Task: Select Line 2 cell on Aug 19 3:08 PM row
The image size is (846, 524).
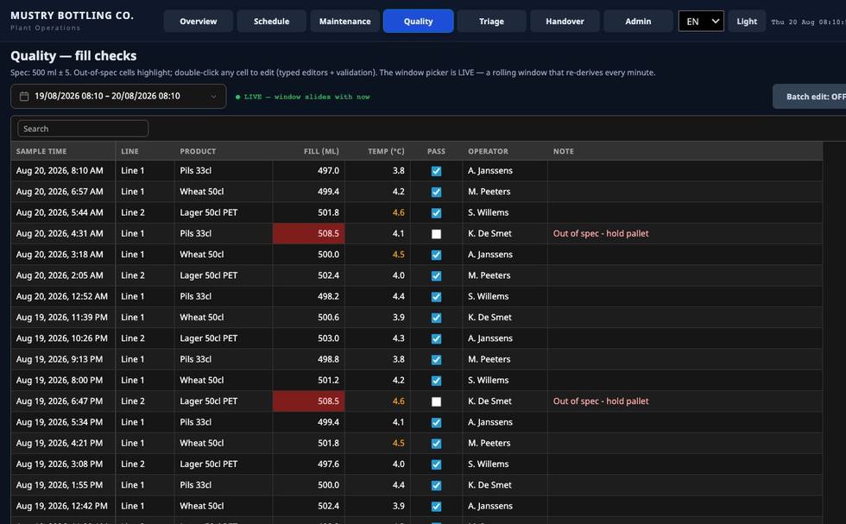Action: [145, 464]
